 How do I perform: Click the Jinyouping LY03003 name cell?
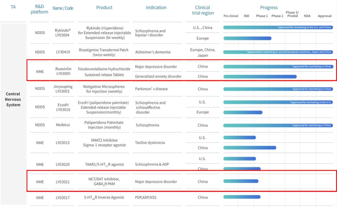[63, 89]
